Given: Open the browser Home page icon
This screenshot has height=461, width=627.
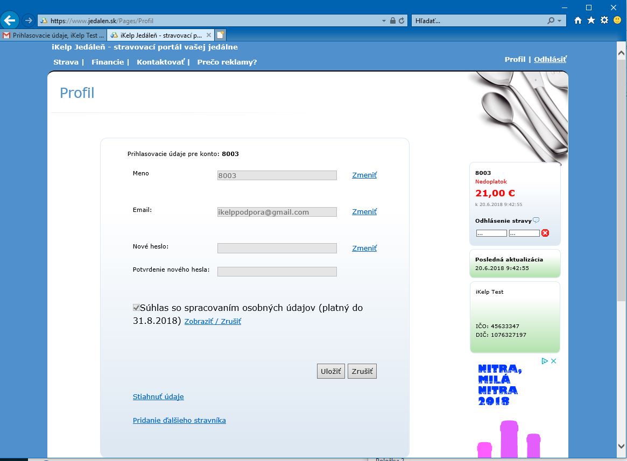Looking at the screenshot, I should click(x=578, y=20).
